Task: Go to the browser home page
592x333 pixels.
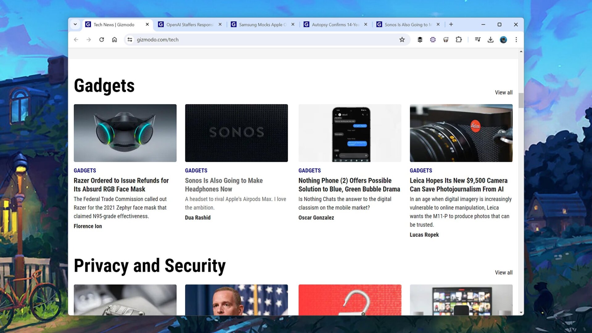Action: (114, 39)
